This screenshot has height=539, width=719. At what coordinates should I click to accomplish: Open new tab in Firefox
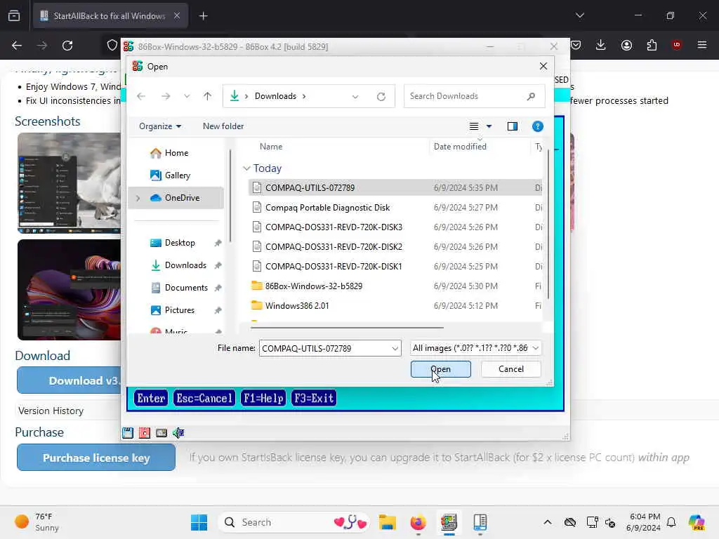(203, 16)
